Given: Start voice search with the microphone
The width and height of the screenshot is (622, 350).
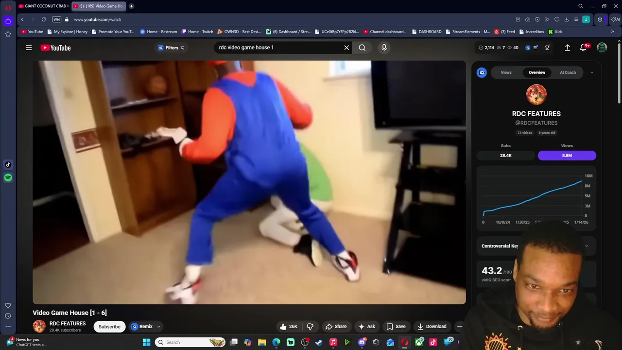Looking at the screenshot, I should pos(384,48).
